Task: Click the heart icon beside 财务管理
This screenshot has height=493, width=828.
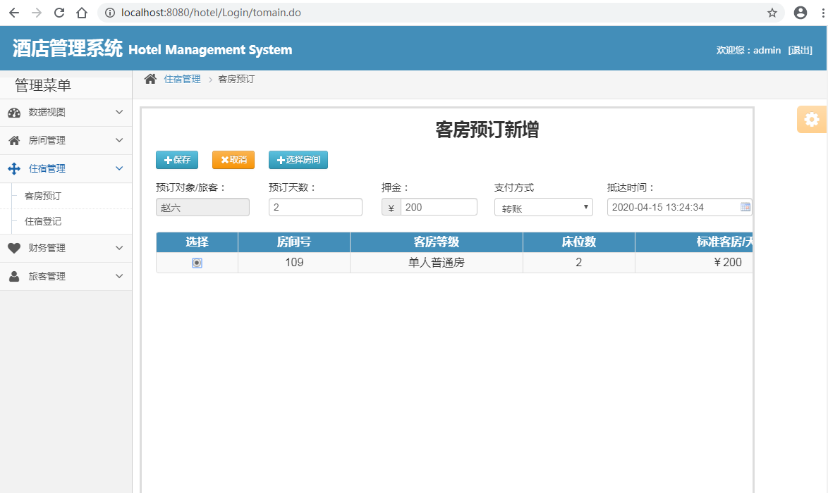Action: click(14, 248)
